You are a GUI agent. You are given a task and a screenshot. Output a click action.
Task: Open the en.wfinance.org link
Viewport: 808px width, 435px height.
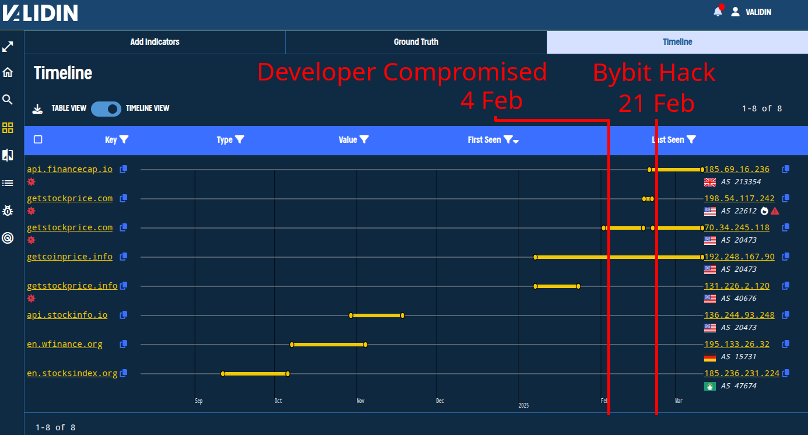click(65, 344)
